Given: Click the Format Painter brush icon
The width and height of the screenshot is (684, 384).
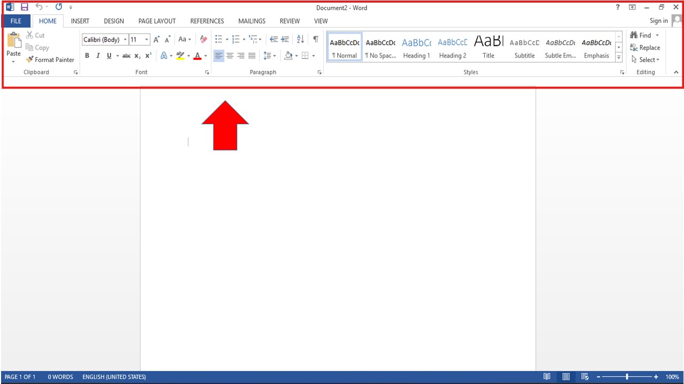Looking at the screenshot, I should click(30, 60).
